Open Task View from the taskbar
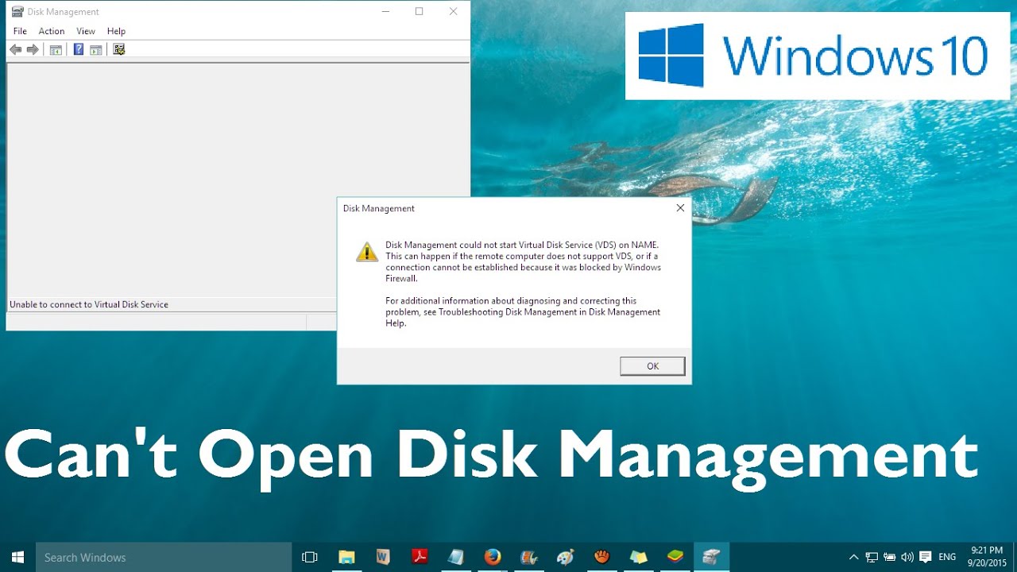Screen dimensions: 1017x572 coord(310,557)
